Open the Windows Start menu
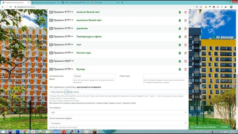 pos(3,132)
